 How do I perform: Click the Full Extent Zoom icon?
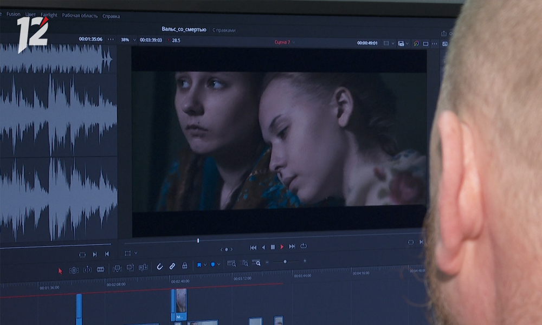[x=231, y=264]
